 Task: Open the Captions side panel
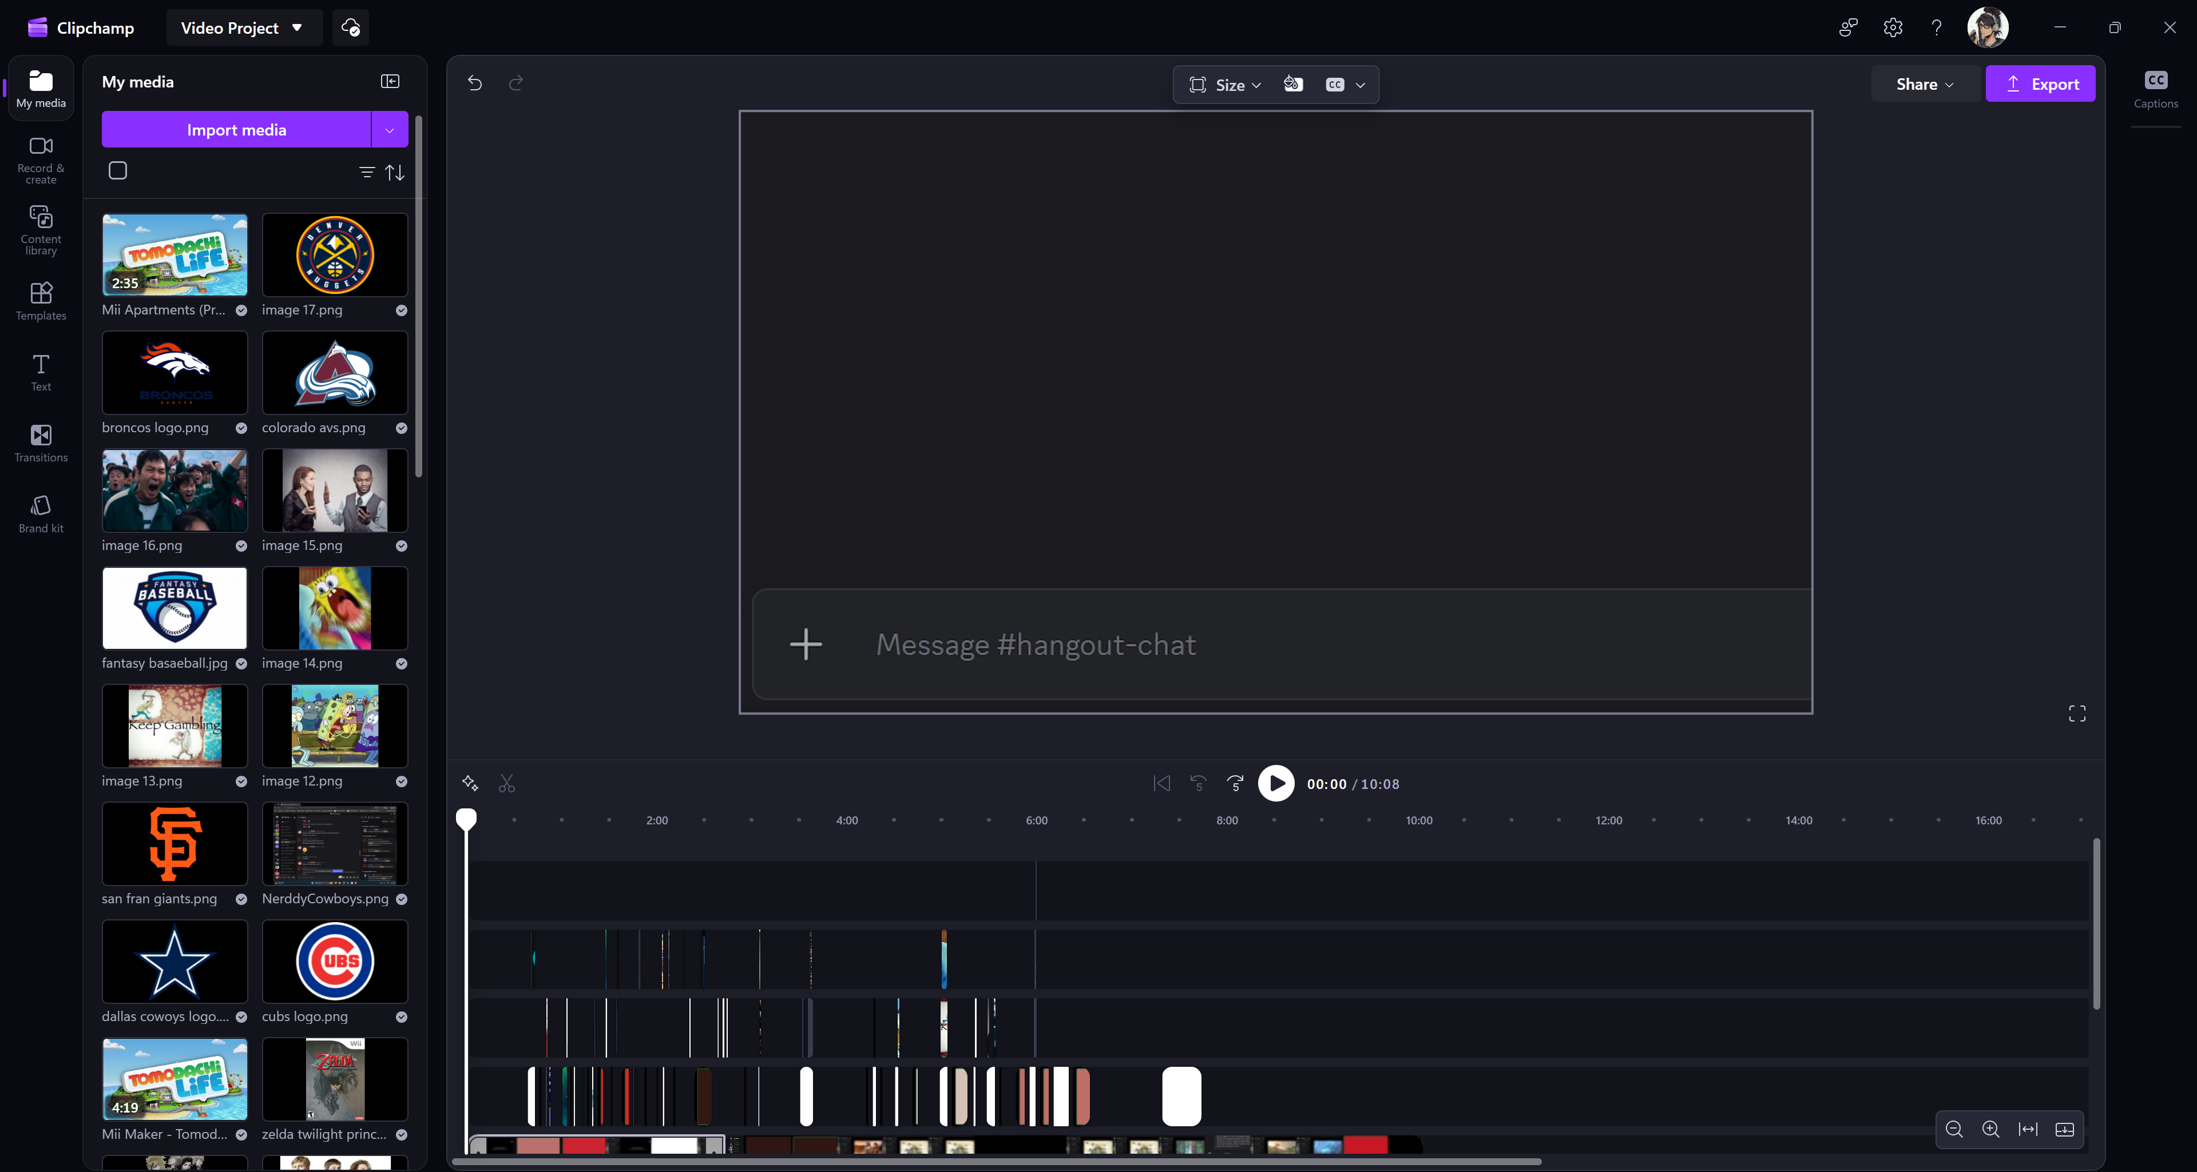point(2155,90)
